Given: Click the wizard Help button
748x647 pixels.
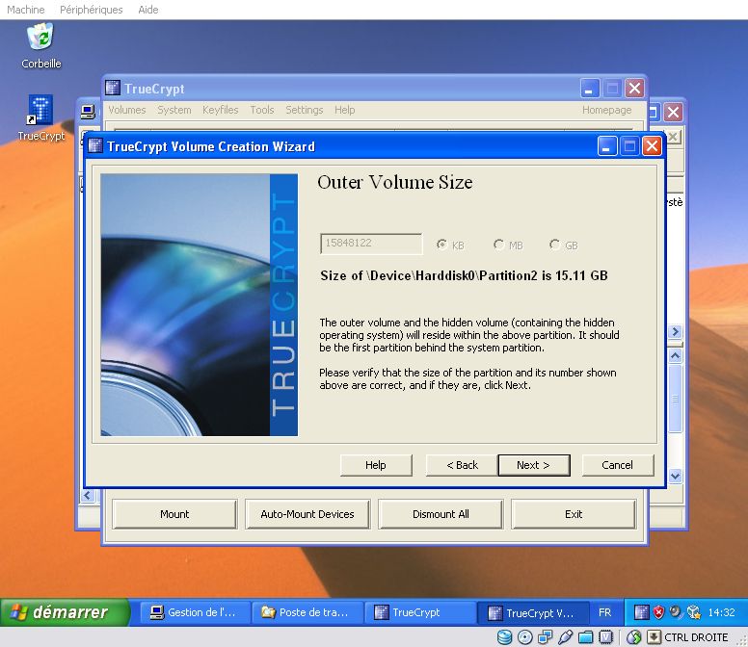Looking at the screenshot, I should [376, 465].
